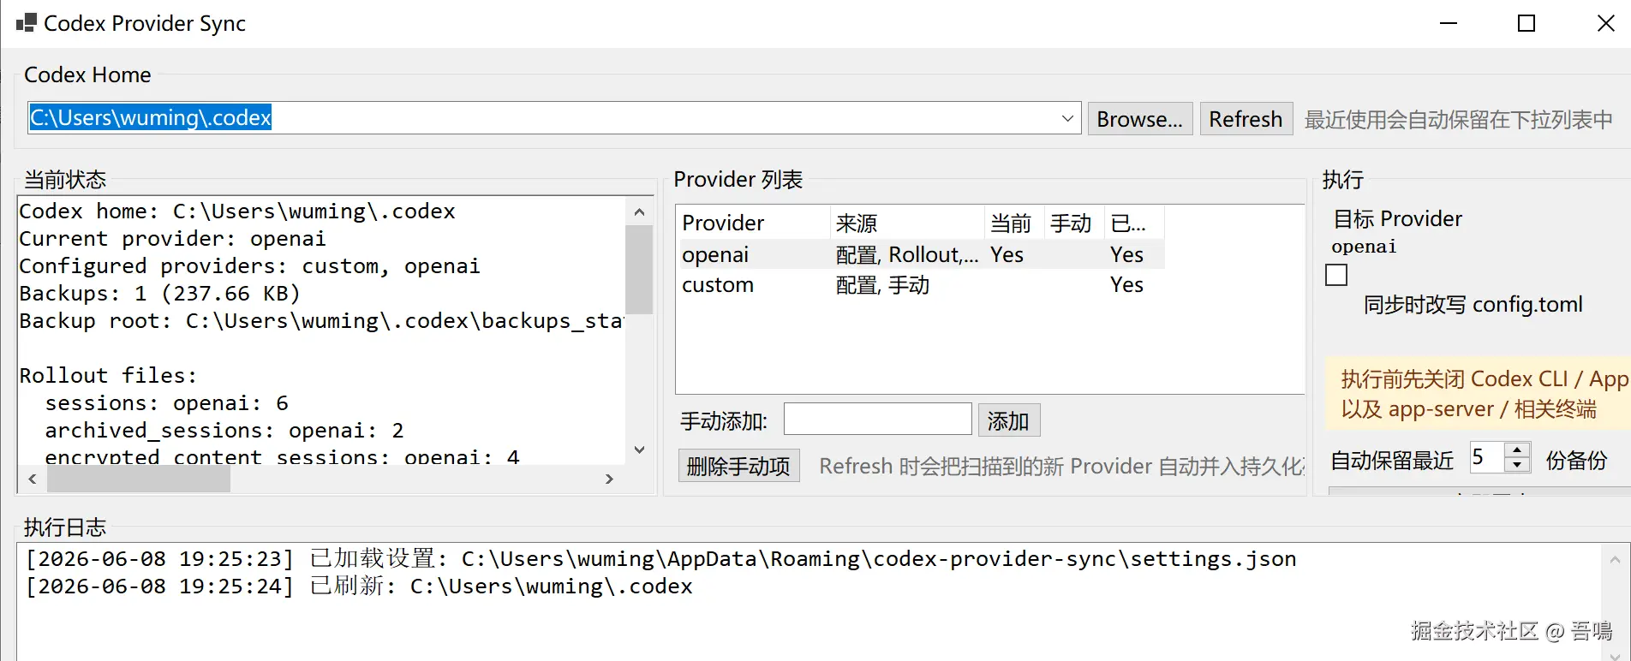The image size is (1631, 661).
Task: Sort by the Provider column header
Action: (x=753, y=223)
